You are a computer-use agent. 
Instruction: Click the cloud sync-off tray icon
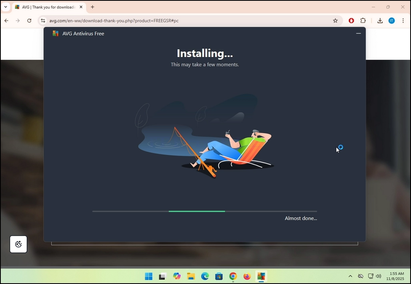361,276
